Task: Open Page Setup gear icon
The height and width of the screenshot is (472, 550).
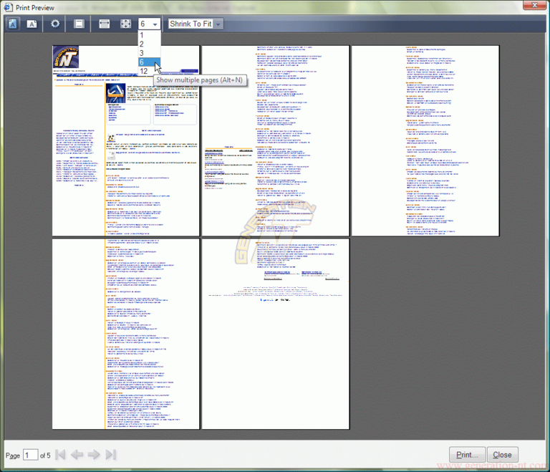Action: [55, 24]
